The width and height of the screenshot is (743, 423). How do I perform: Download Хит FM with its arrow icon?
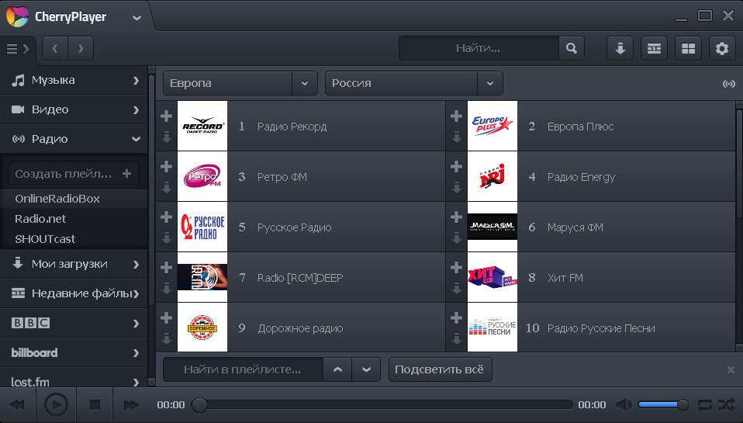point(456,288)
